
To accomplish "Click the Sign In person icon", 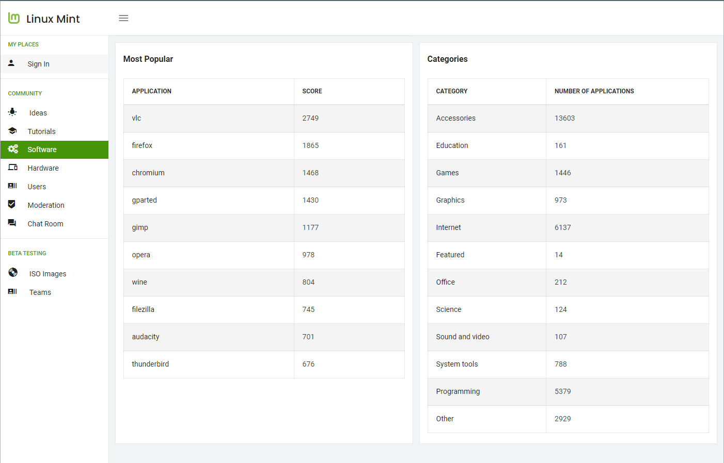I will (x=10, y=63).
